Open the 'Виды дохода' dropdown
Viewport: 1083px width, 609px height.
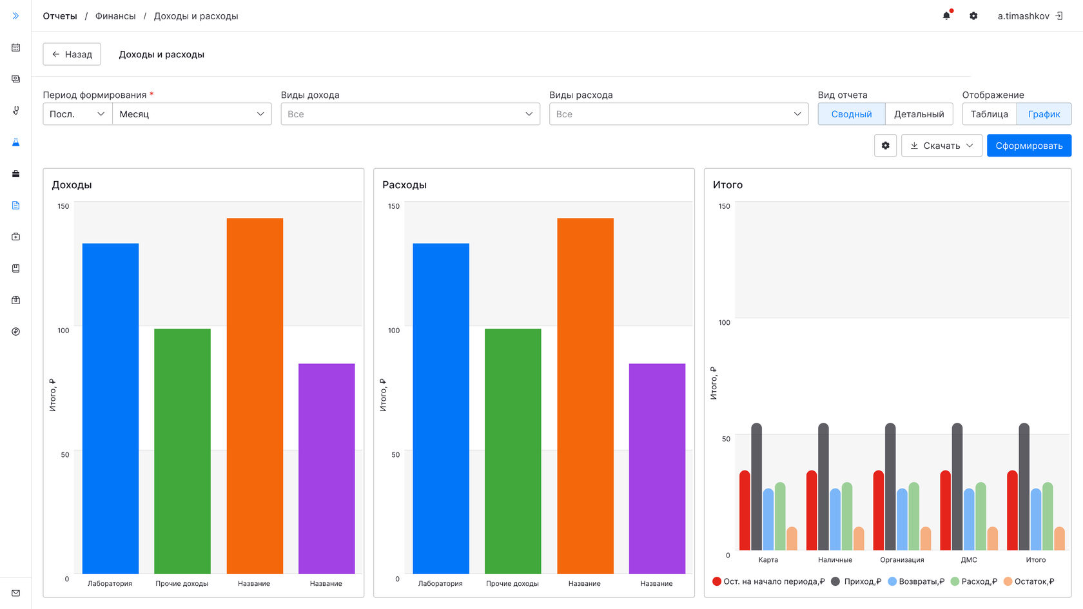[x=410, y=114]
